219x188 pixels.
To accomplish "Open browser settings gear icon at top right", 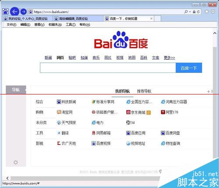I will coord(213,11).
